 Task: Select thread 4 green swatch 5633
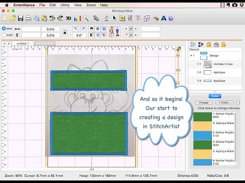click(203, 144)
